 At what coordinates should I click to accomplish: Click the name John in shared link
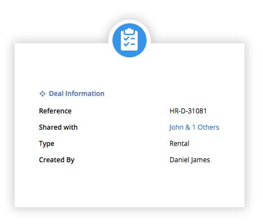(176, 127)
